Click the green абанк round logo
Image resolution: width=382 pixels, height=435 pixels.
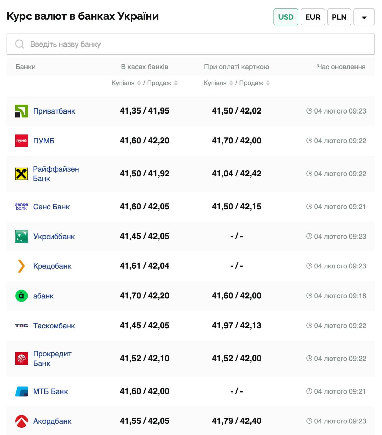(21, 296)
